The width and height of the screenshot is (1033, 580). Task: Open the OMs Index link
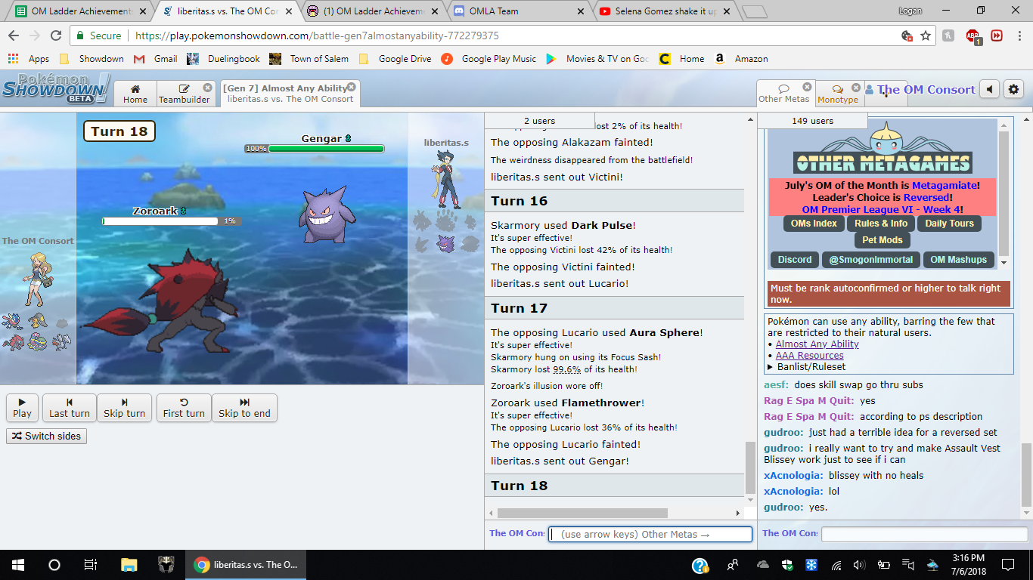click(x=814, y=224)
